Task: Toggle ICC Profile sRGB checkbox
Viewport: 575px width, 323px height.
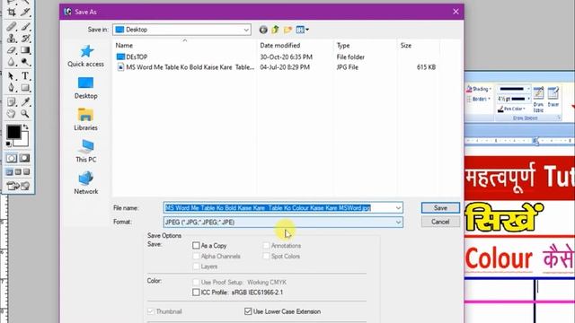Action: pyautogui.click(x=196, y=292)
